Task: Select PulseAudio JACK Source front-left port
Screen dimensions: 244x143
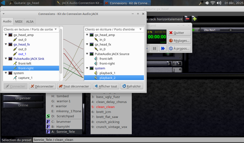Action: point(106,59)
